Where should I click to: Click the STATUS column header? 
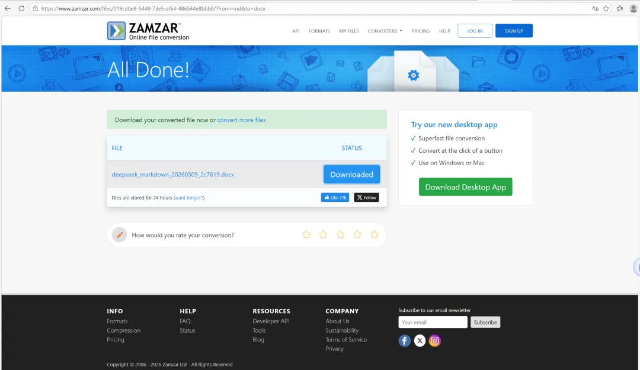coord(352,148)
